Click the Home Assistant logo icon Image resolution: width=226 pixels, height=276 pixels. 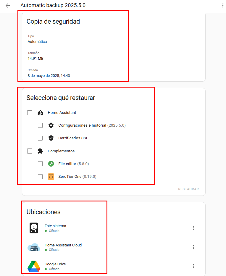coord(41,113)
